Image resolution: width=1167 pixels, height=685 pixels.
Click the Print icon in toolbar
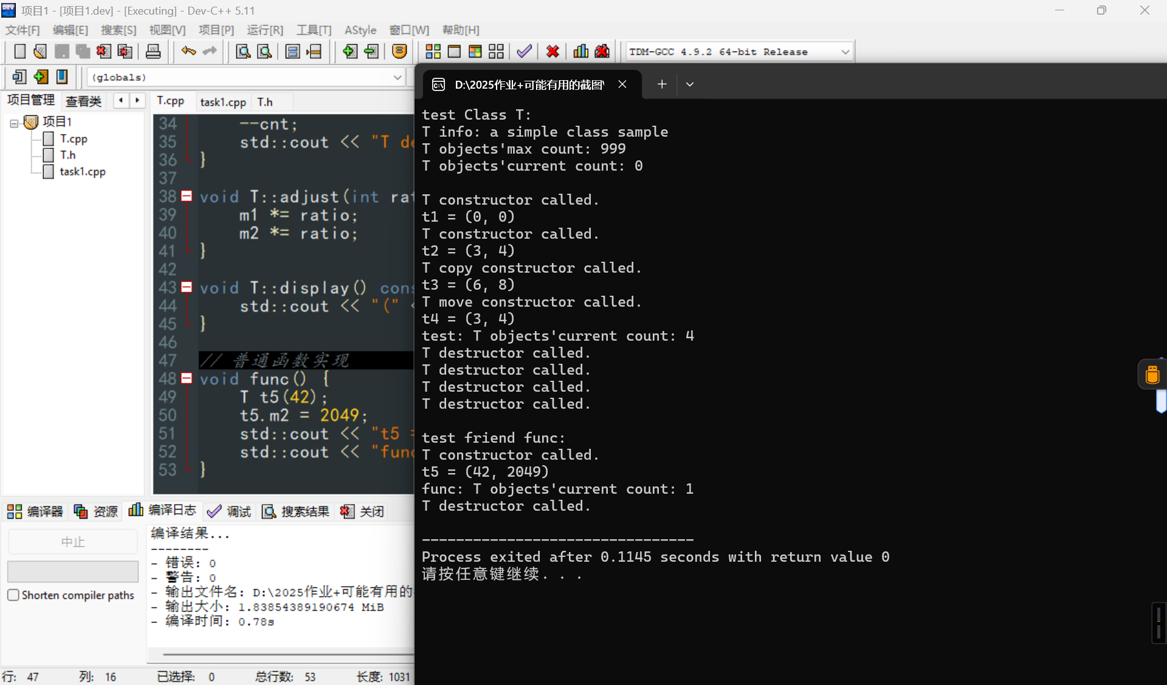153,52
